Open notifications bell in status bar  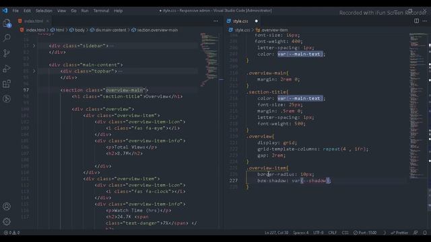(x=425, y=233)
